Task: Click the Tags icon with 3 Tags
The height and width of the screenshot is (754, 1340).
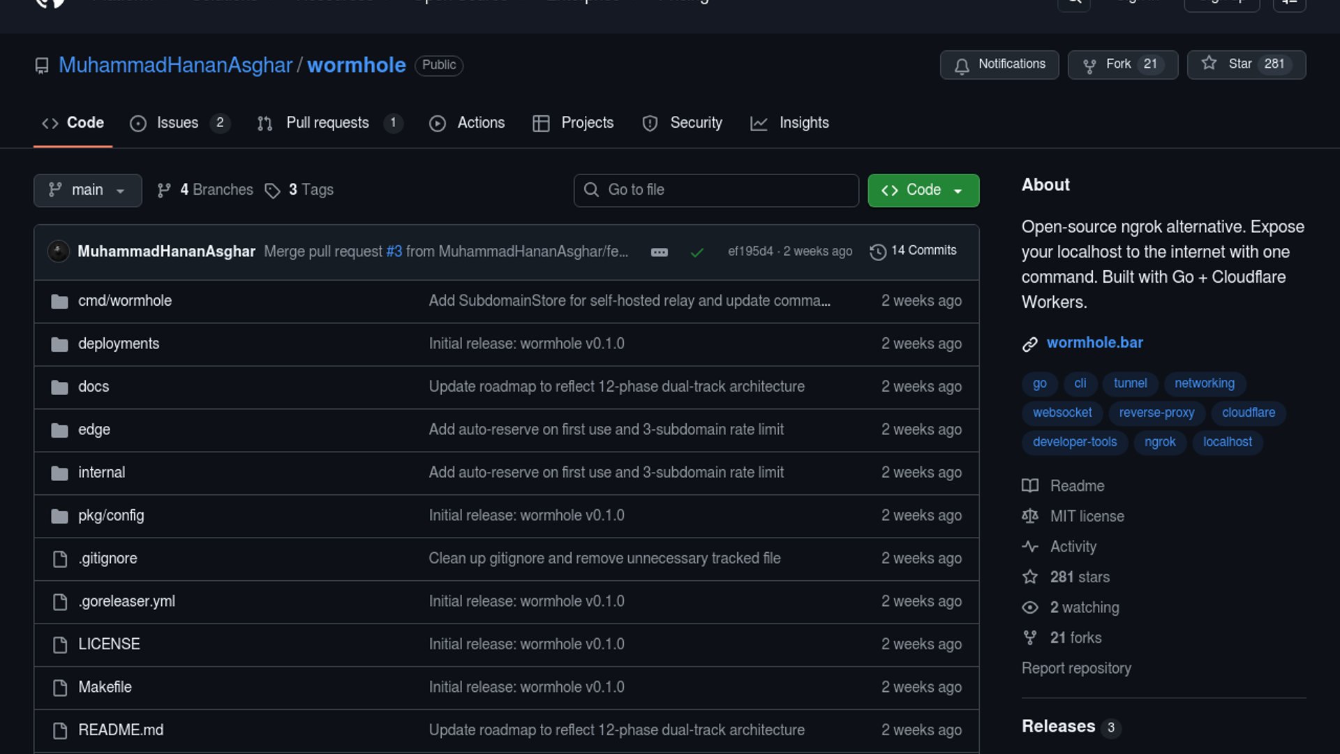Action: pyautogui.click(x=272, y=190)
